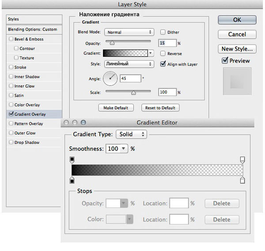The height and width of the screenshot is (251, 265).
Task: Click the Angle value input field
Action: tap(130, 79)
